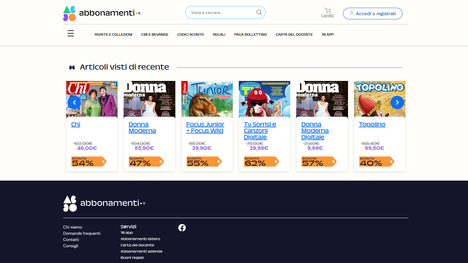Click the 46,00€ price for Chi
Image resolution: width=468 pixels, height=263 pixels.
(87, 148)
